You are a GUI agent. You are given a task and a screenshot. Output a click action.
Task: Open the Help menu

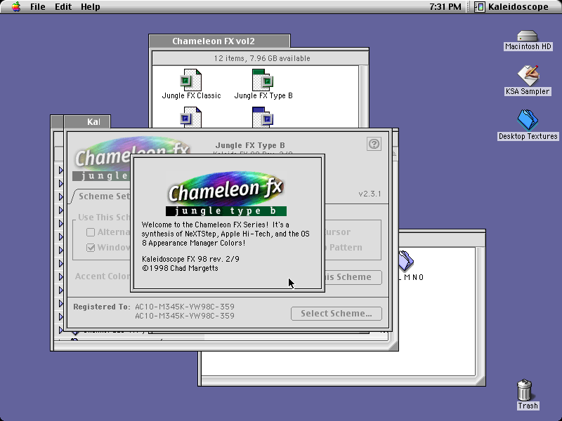90,7
